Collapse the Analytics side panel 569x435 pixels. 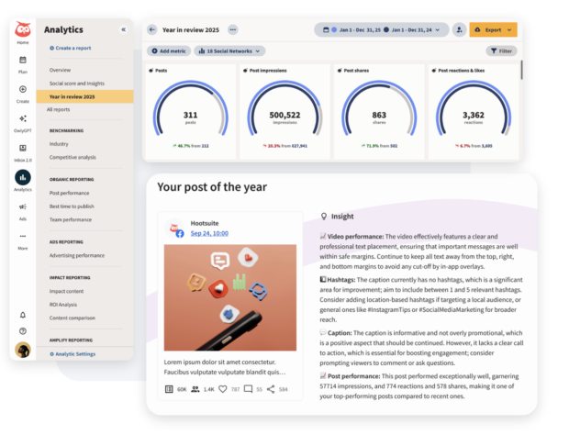pyautogui.click(x=123, y=29)
